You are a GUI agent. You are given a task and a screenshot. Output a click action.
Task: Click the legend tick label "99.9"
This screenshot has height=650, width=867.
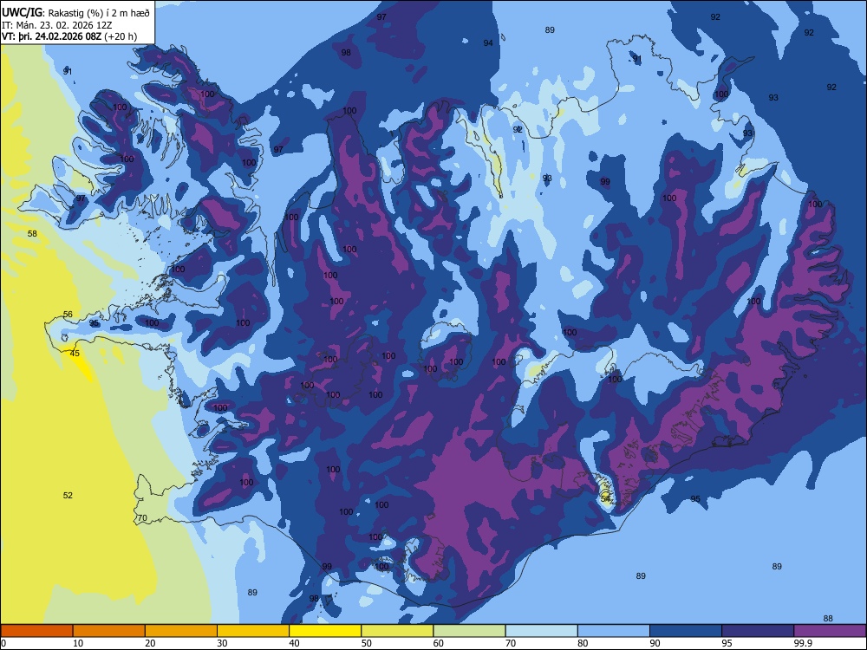(803, 643)
